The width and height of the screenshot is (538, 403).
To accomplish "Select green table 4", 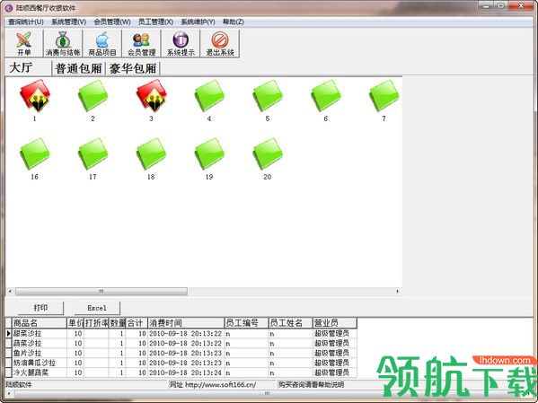I will [x=209, y=96].
